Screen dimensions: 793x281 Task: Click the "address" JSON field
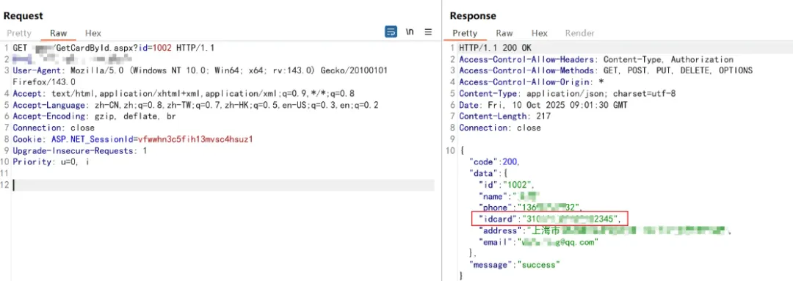click(x=606, y=230)
